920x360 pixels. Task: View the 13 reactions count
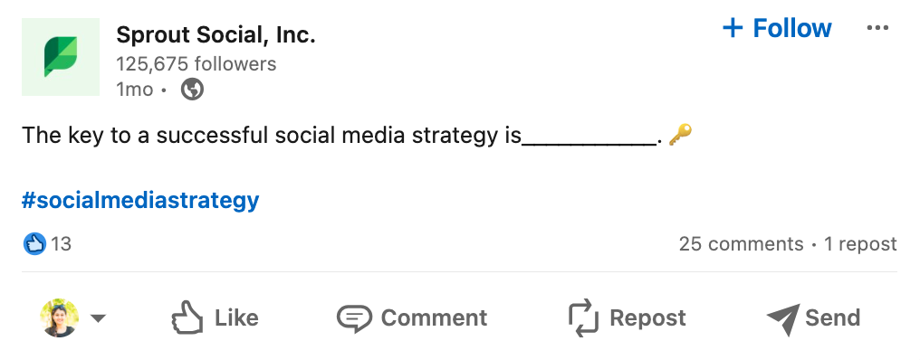[x=61, y=243]
